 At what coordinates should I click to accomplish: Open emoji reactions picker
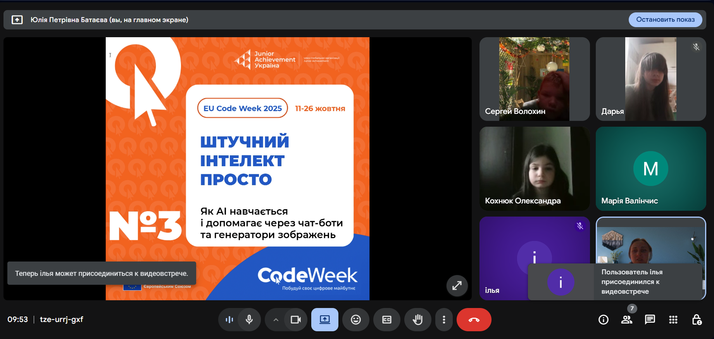tap(355, 320)
